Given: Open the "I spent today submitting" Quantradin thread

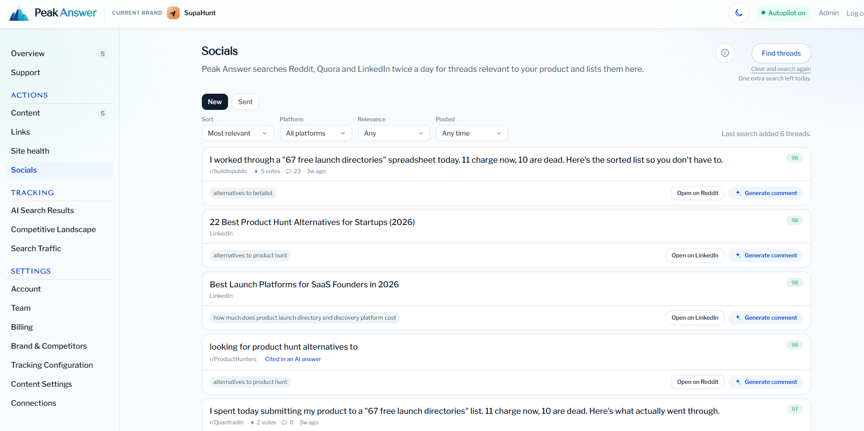Looking at the screenshot, I should pyautogui.click(x=465, y=411).
